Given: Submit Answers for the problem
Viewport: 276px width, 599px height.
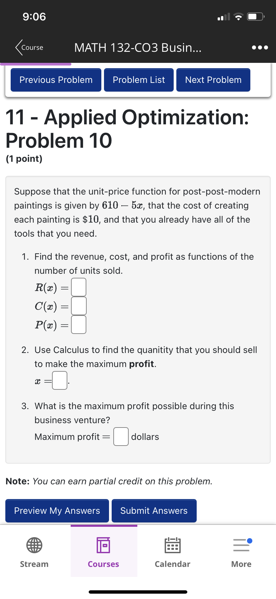Looking at the screenshot, I should tap(154, 510).
